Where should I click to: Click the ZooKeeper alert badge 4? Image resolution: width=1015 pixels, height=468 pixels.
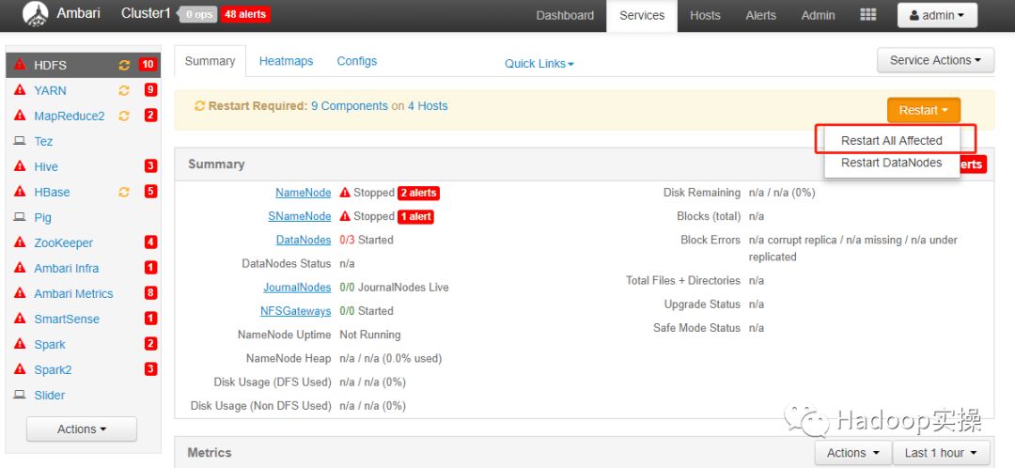coord(150,242)
